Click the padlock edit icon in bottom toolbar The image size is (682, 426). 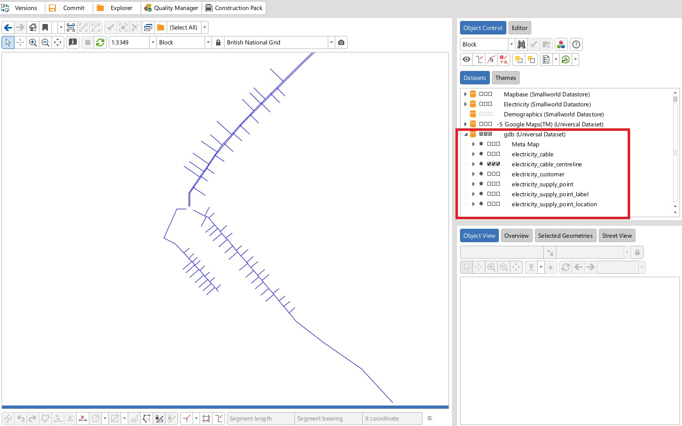[x=159, y=419]
